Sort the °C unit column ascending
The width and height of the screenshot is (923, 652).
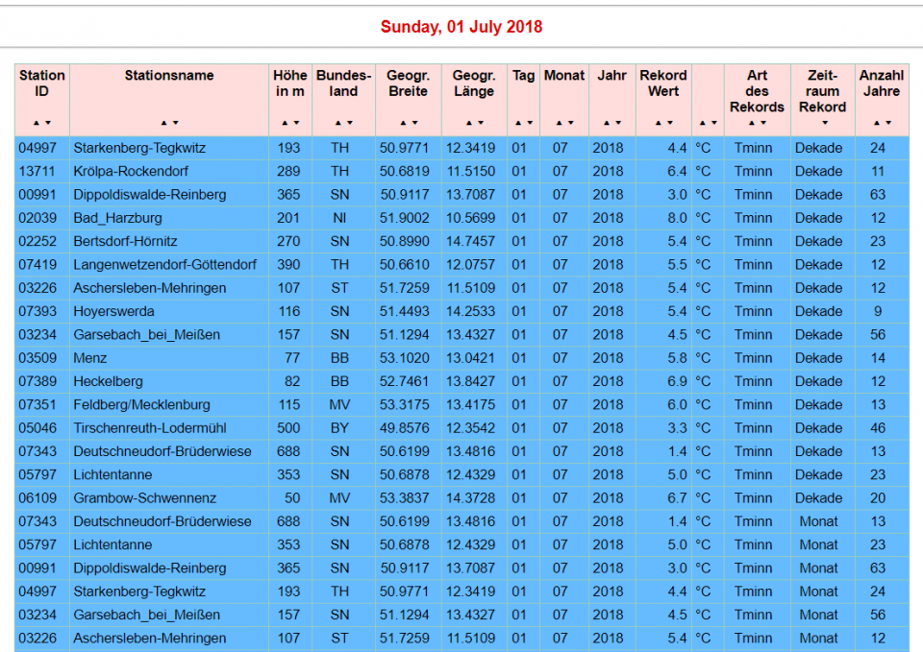click(x=703, y=123)
